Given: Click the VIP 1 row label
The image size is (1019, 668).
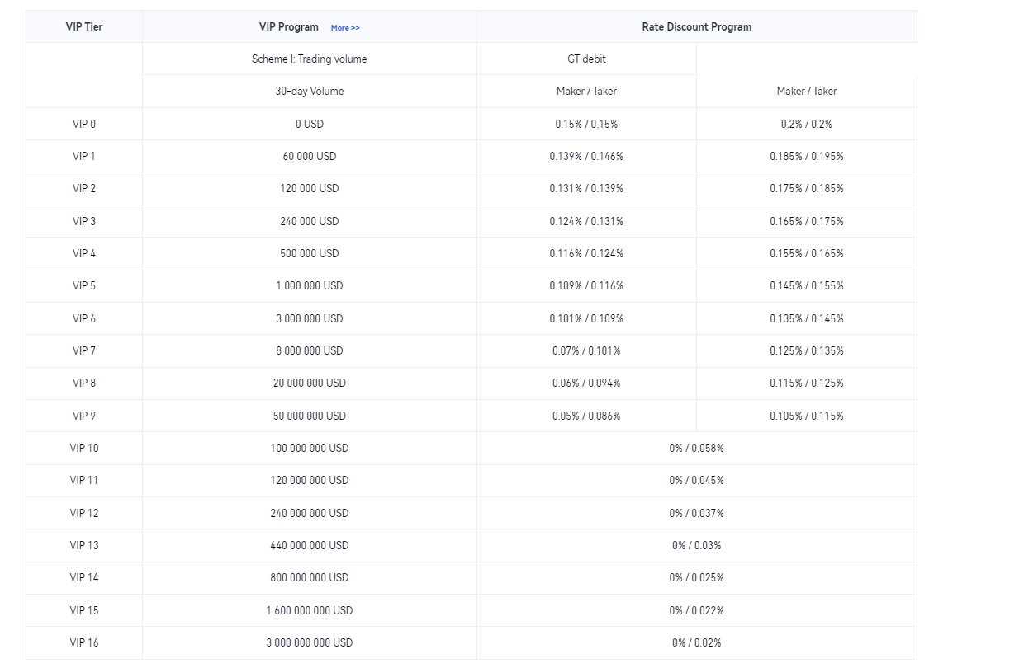Looking at the screenshot, I should click(84, 156).
